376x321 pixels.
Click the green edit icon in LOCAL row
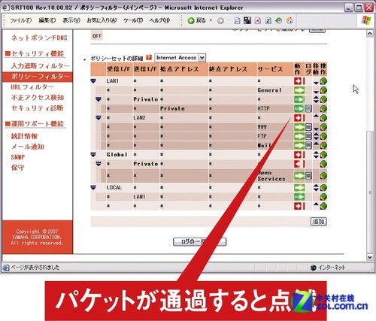323,187
